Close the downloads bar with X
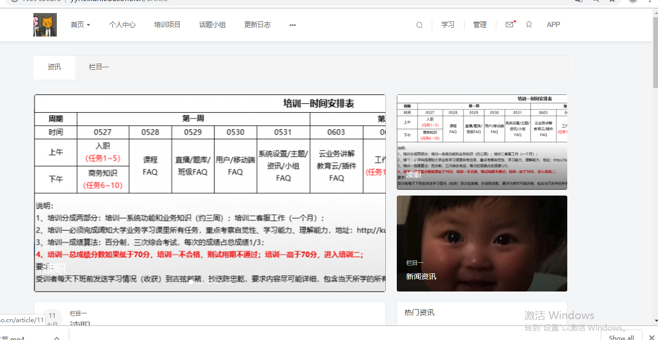658x340 pixels. (x=651, y=337)
